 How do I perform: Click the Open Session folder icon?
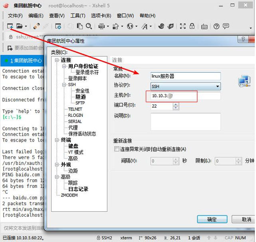pos(19,26)
